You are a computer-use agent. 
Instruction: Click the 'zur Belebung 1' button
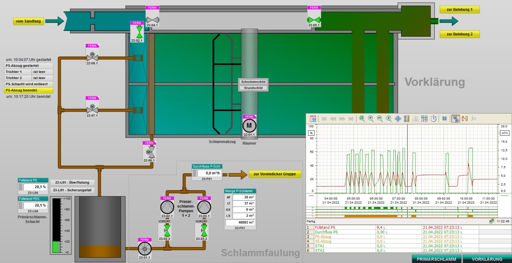(x=459, y=9)
